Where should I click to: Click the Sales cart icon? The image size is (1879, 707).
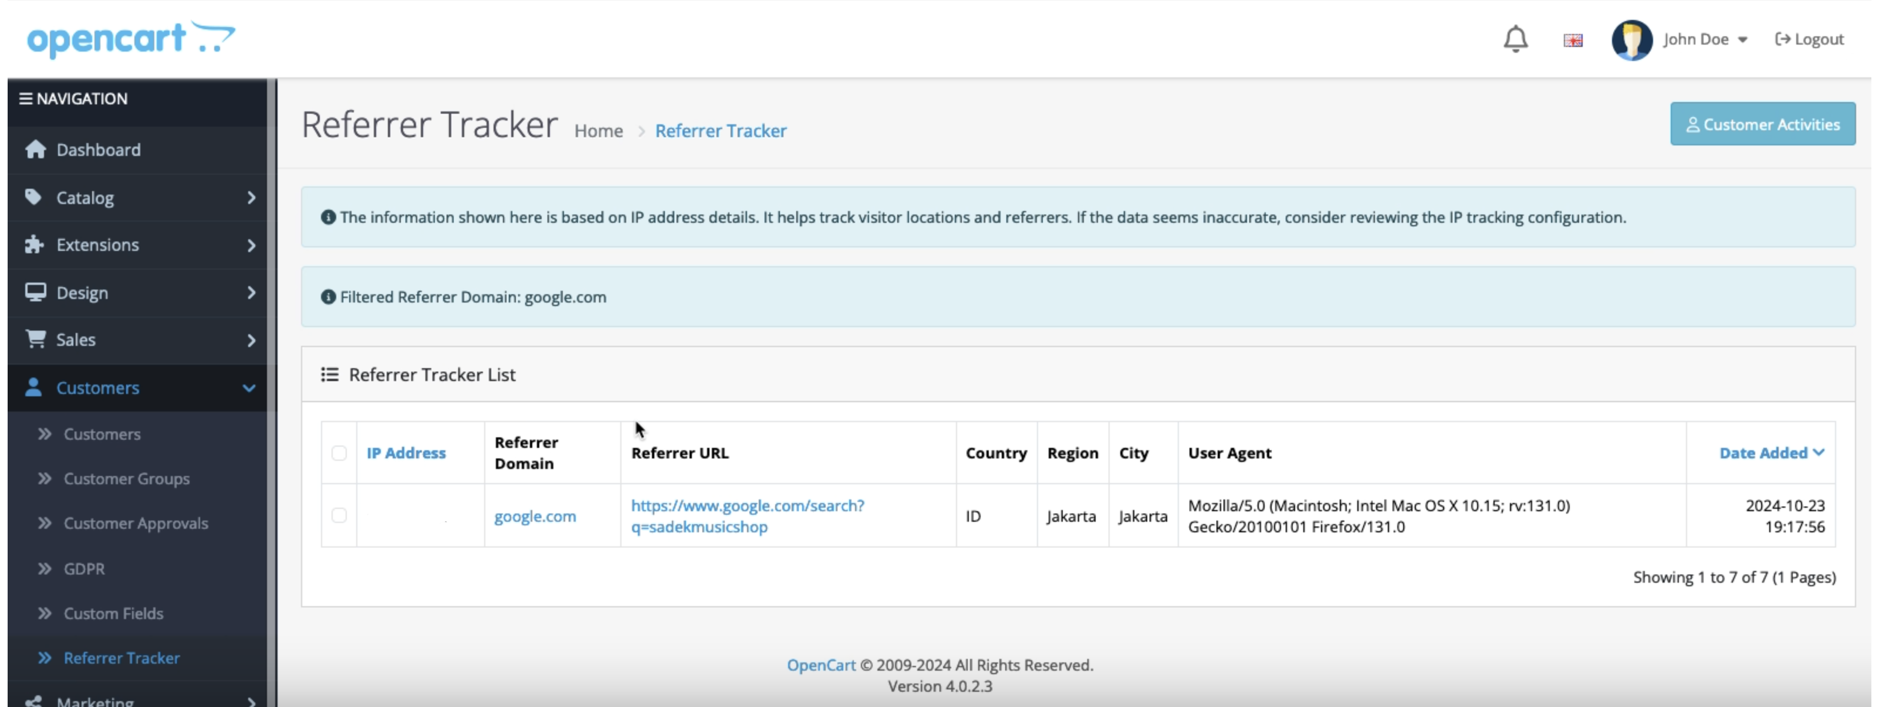(x=35, y=339)
